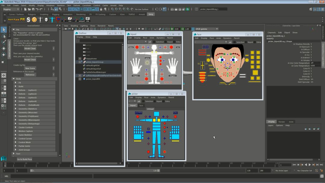Screen dimensions: 325x183
Task: Expand the hippydrome node in Outliner
Action: [x=80, y=59]
